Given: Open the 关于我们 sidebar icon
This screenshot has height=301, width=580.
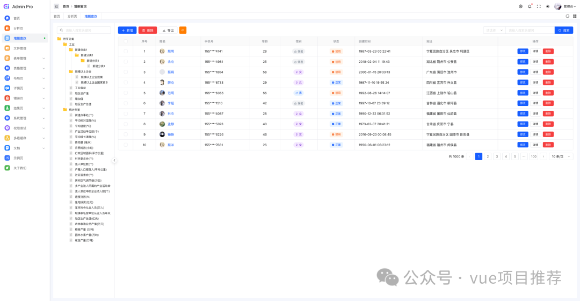Looking at the screenshot, I should 7,168.
